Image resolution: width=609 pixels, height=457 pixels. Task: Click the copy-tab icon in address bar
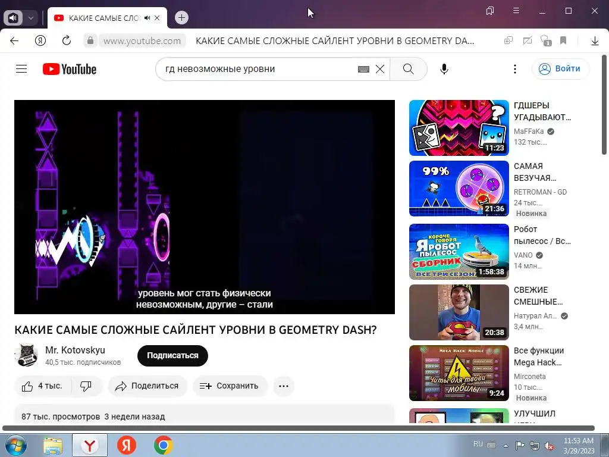pos(508,40)
